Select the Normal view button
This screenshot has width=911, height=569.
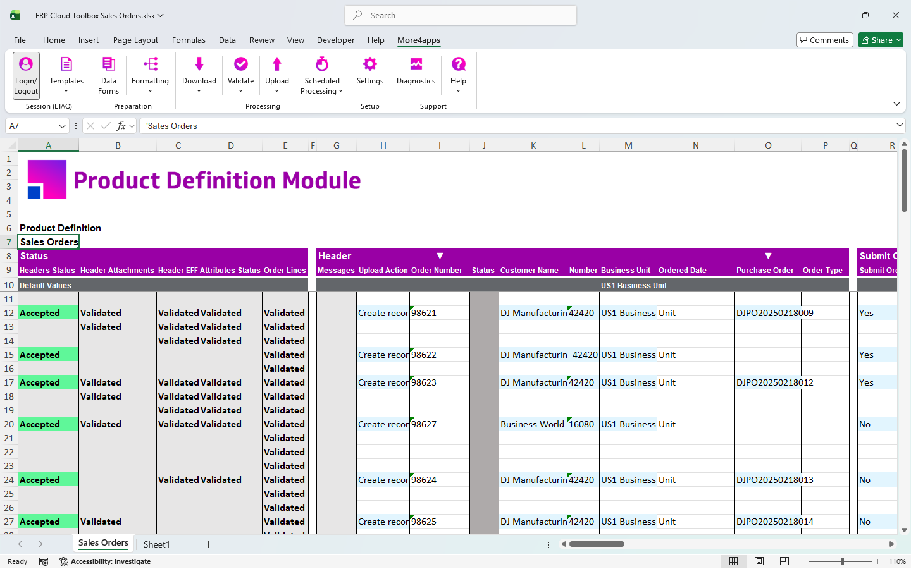point(734,561)
